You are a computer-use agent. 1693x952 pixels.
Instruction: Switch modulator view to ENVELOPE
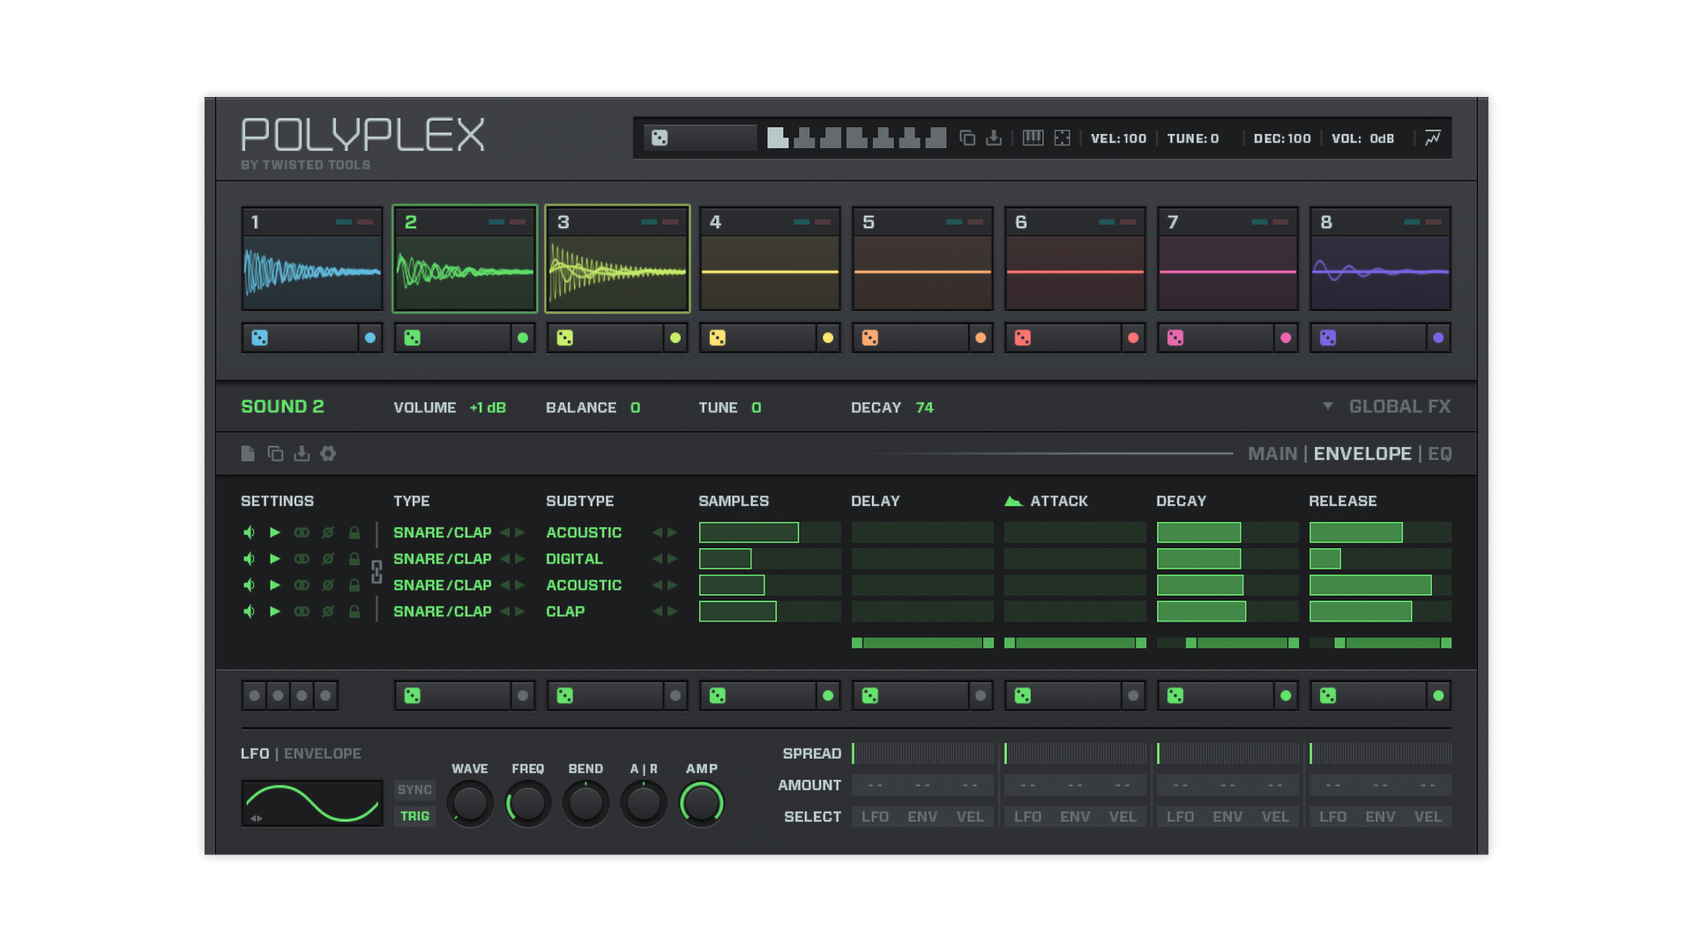322,754
